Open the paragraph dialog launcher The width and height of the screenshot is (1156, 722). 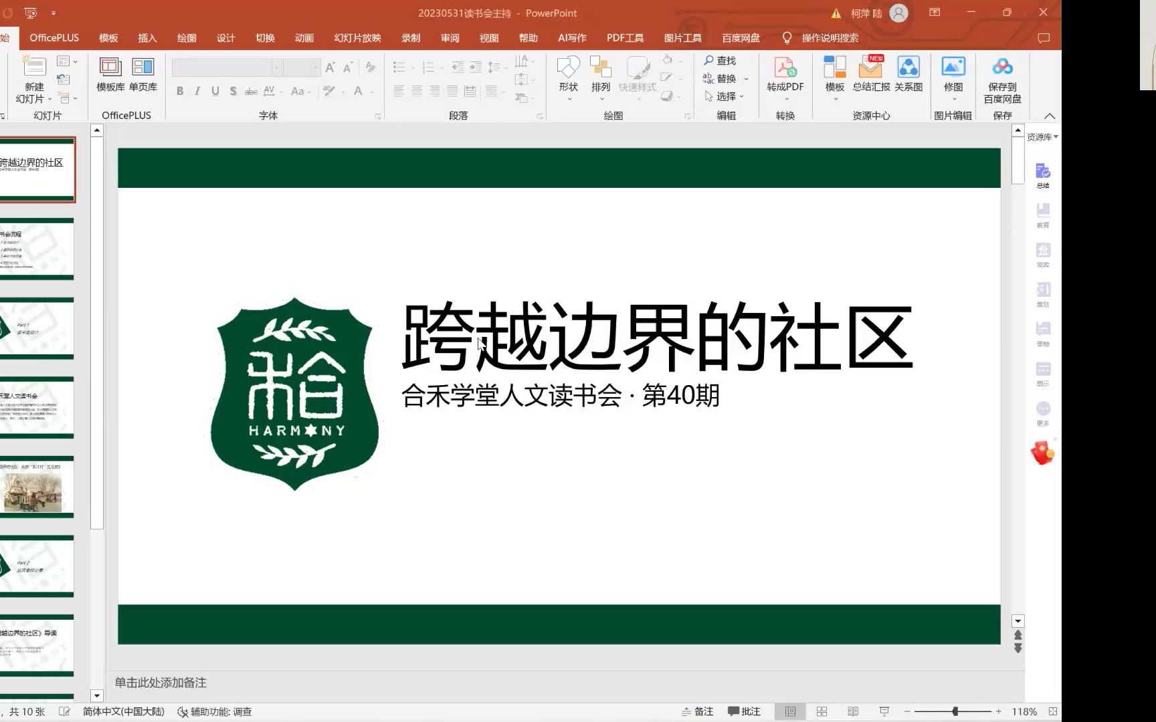point(540,116)
